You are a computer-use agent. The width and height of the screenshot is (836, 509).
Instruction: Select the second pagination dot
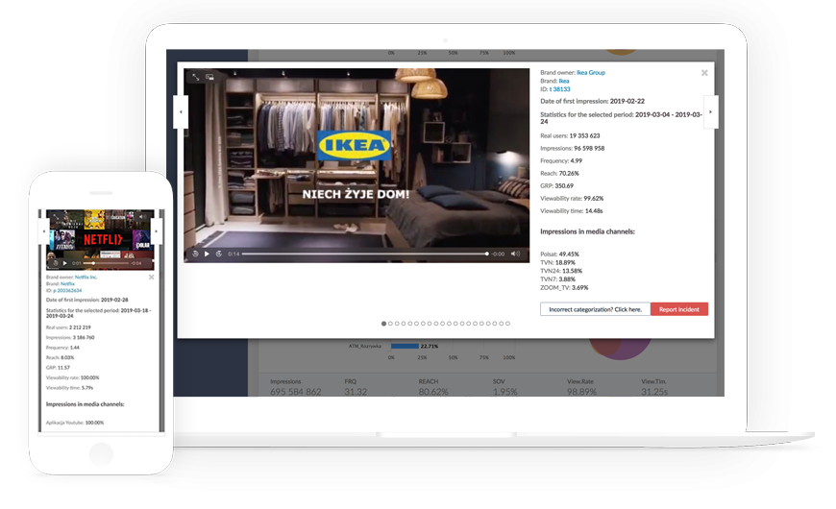click(390, 324)
